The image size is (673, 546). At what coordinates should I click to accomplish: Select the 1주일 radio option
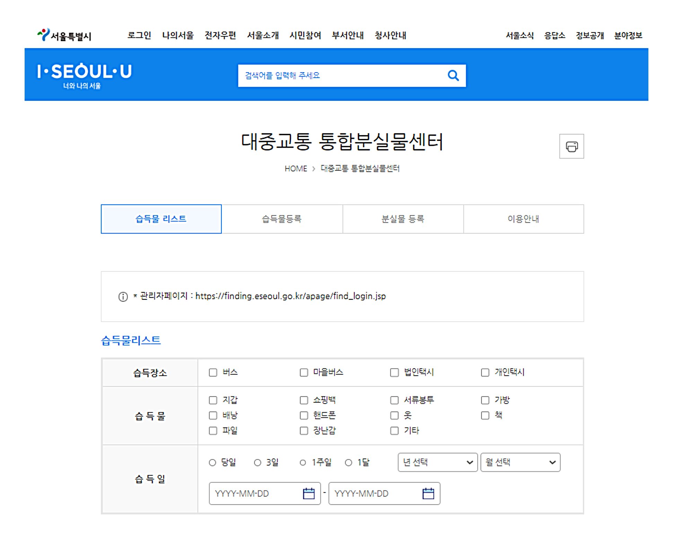pyautogui.click(x=303, y=463)
